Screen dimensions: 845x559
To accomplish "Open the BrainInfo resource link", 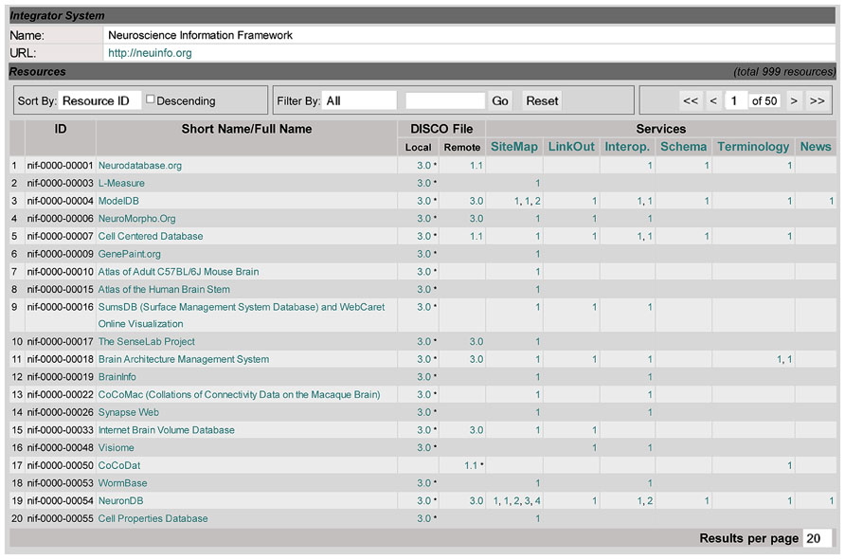I will click(x=117, y=377).
